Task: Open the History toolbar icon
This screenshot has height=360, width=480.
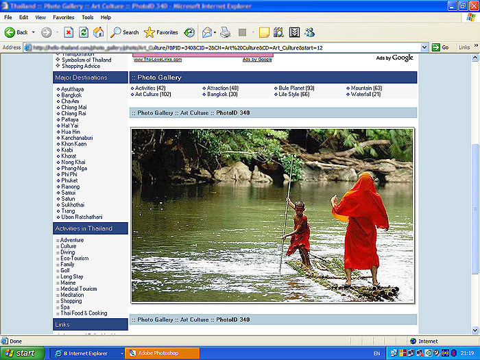Action: (189, 32)
